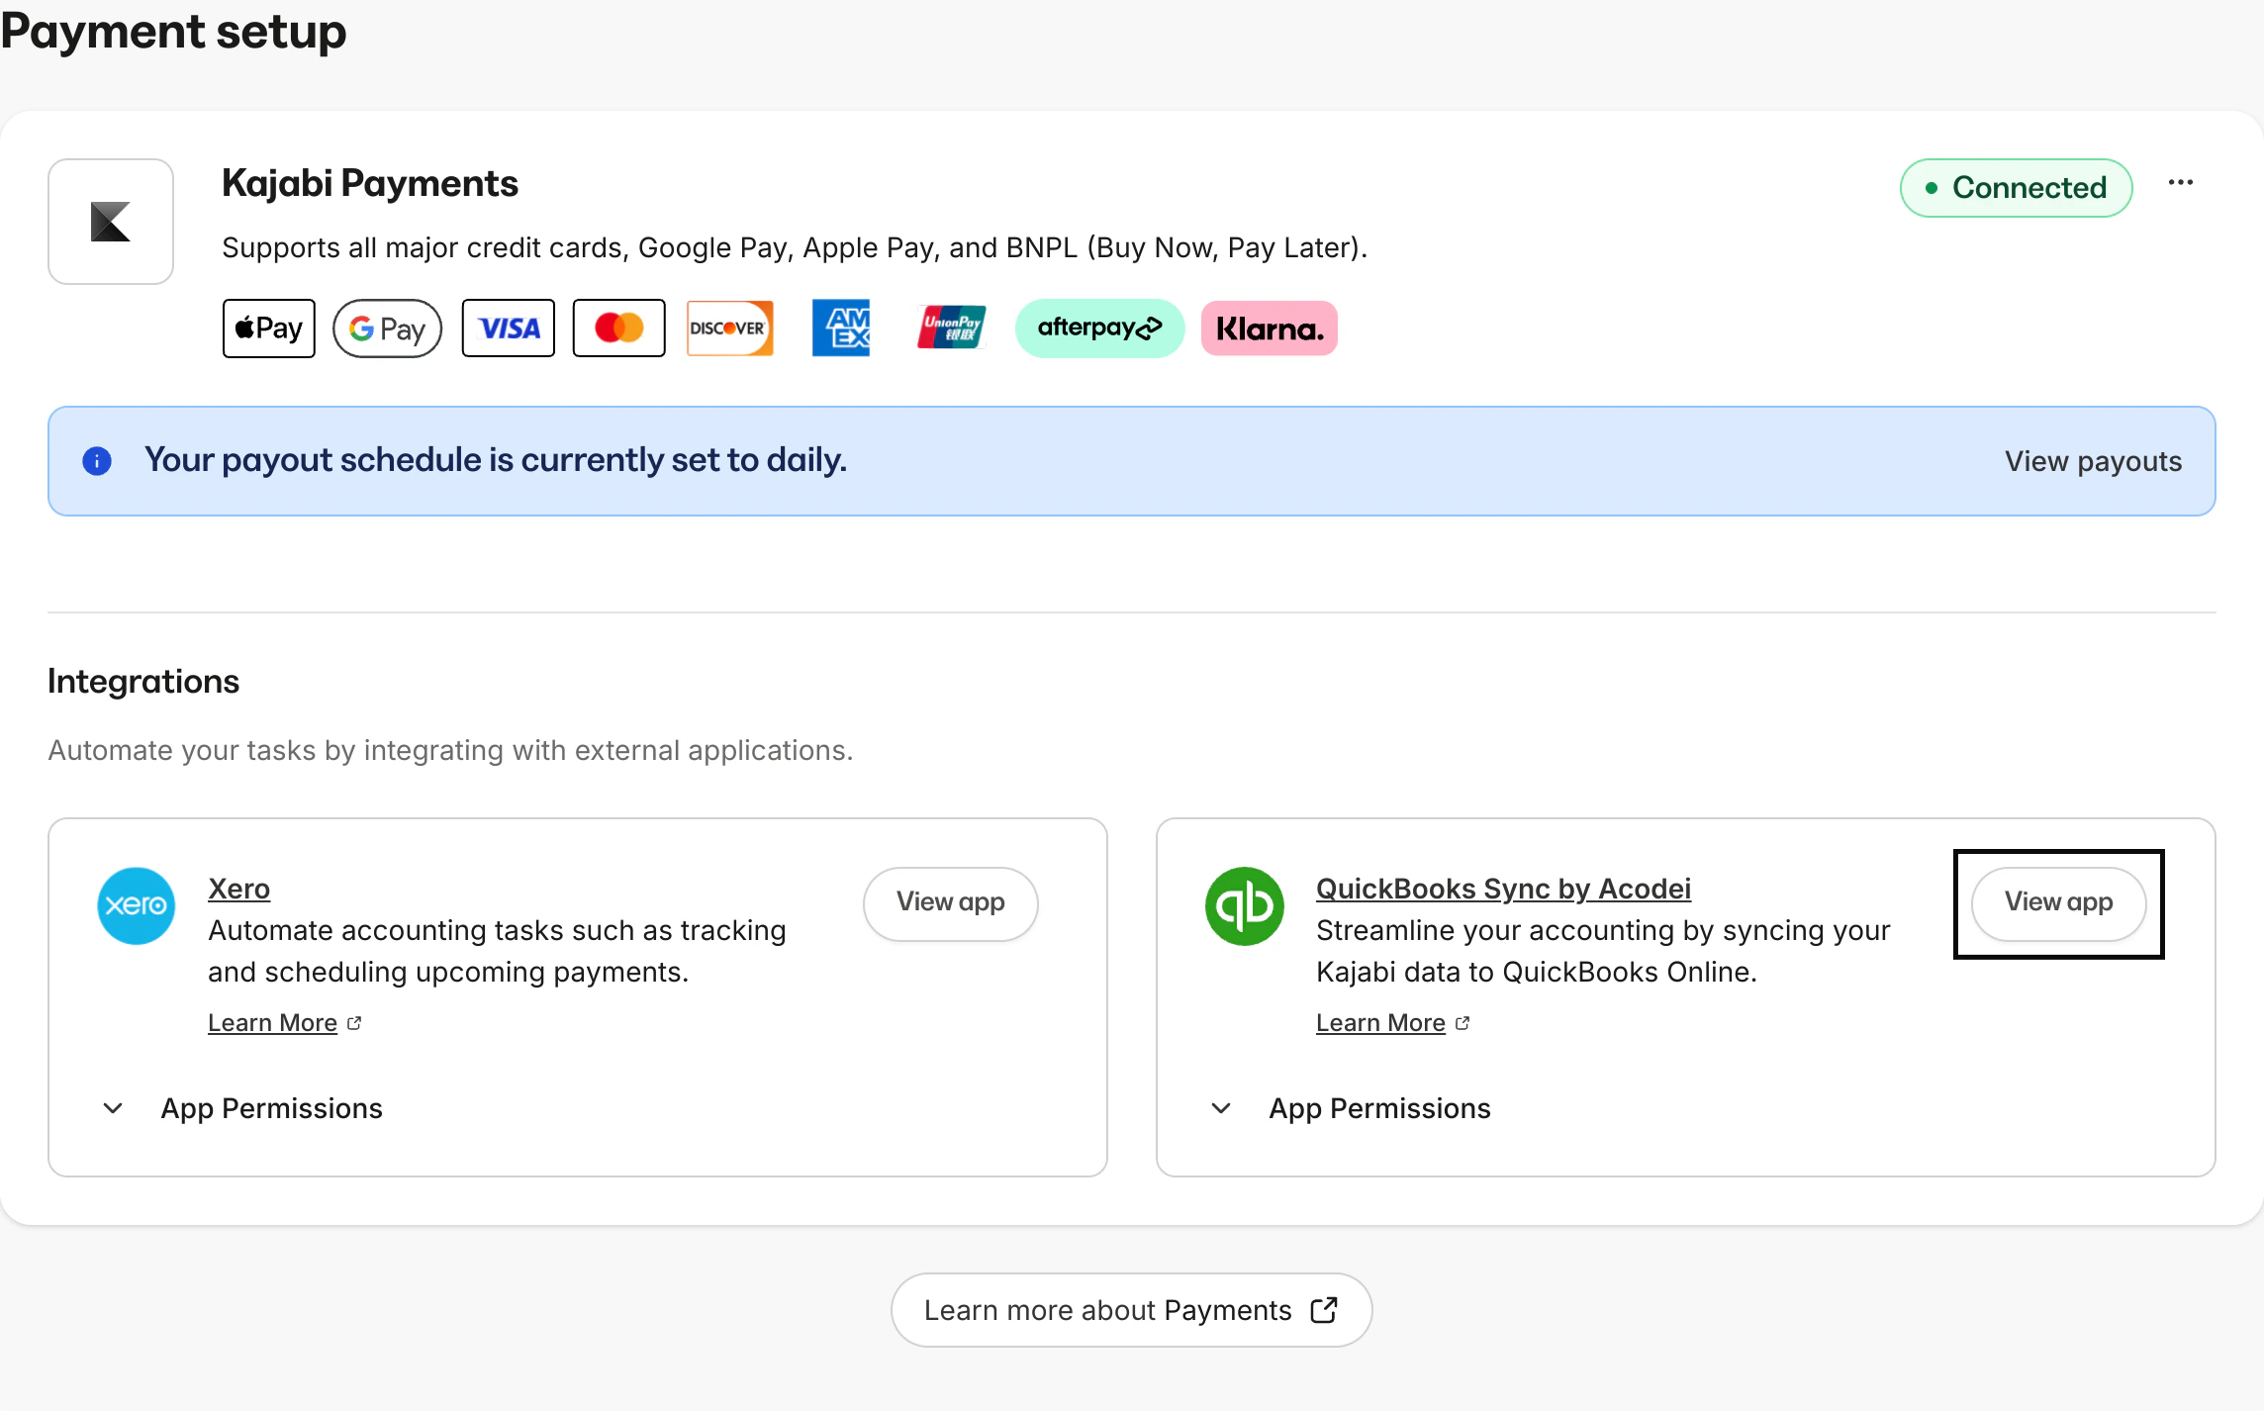Click the blue info icon in payout banner
The height and width of the screenshot is (1411, 2264).
[x=97, y=461]
